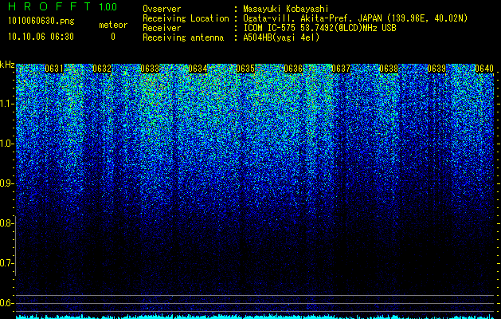Click the 0634 time marker
The image size is (501, 319).
[198, 69]
